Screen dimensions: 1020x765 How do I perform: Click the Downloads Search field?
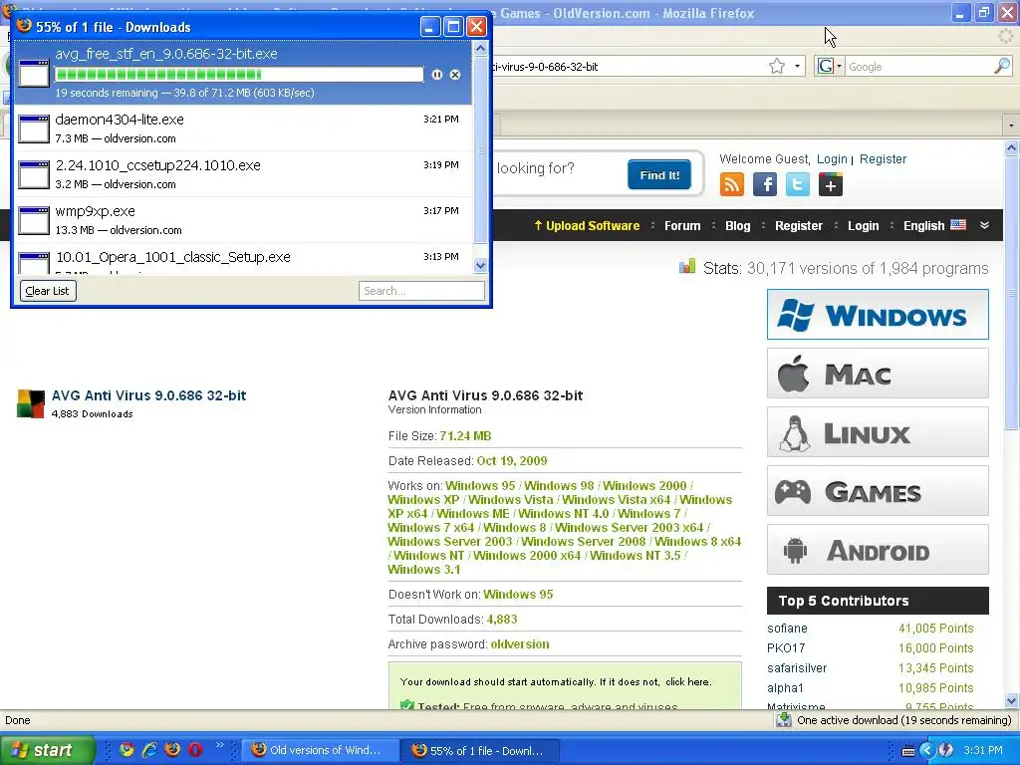[x=421, y=291]
